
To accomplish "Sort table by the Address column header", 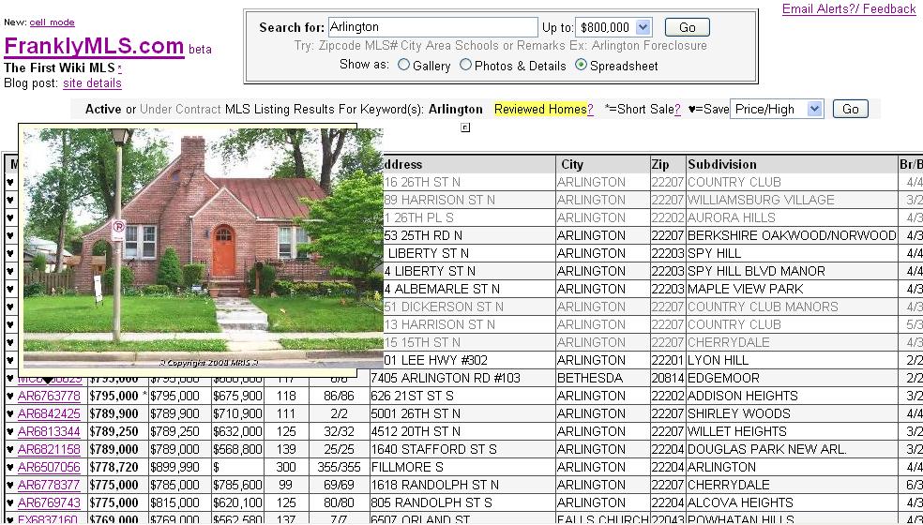I will pyautogui.click(x=402, y=164).
